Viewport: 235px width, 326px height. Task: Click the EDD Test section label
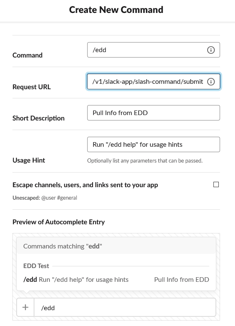[x=36, y=266]
